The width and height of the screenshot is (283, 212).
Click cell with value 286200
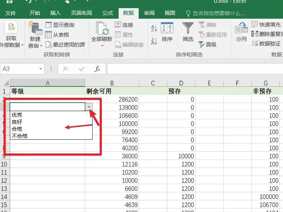(x=112, y=99)
